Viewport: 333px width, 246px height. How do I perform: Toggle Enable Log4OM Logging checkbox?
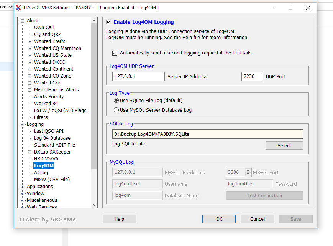tap(108, 22)
